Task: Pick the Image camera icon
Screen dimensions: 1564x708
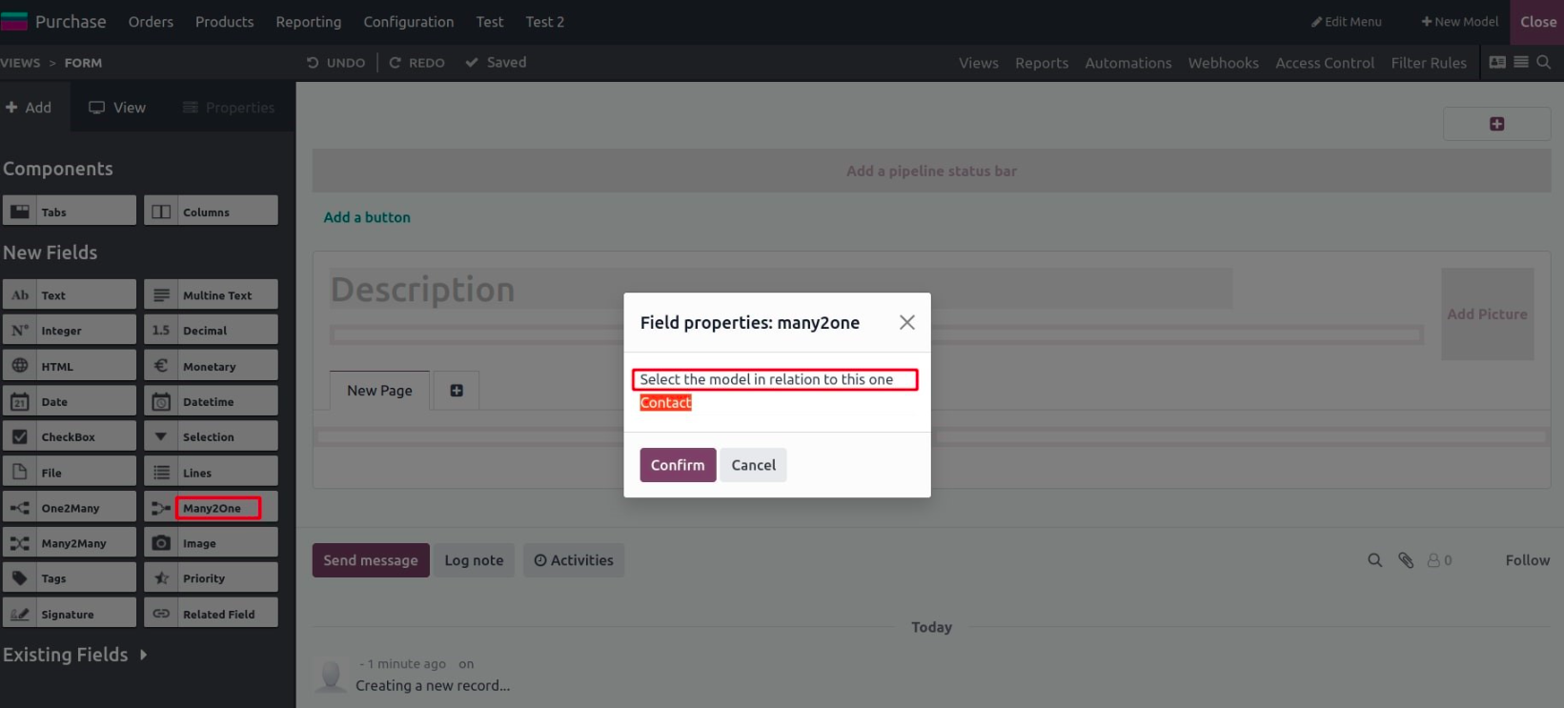Action: click(161, 543)
